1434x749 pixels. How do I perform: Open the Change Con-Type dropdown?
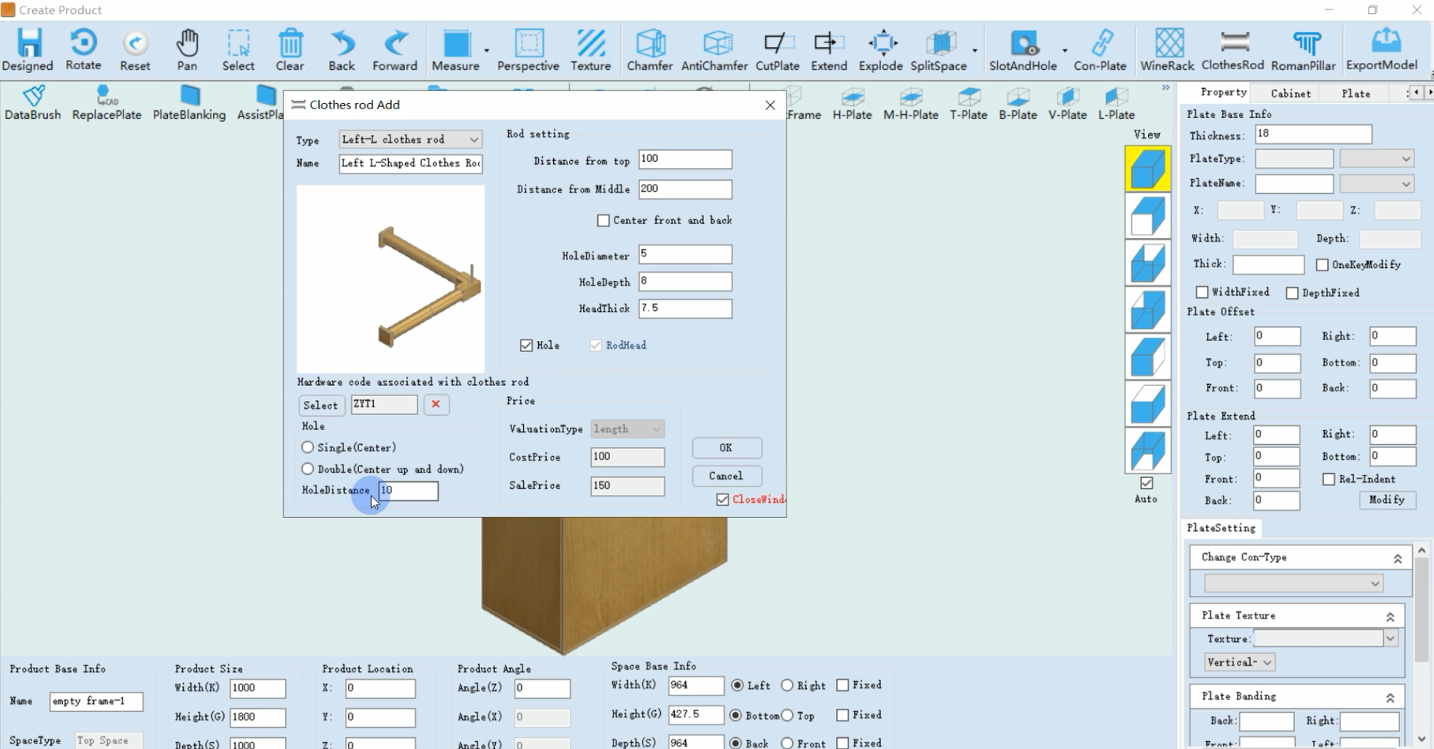click(x=1293, y=583)
